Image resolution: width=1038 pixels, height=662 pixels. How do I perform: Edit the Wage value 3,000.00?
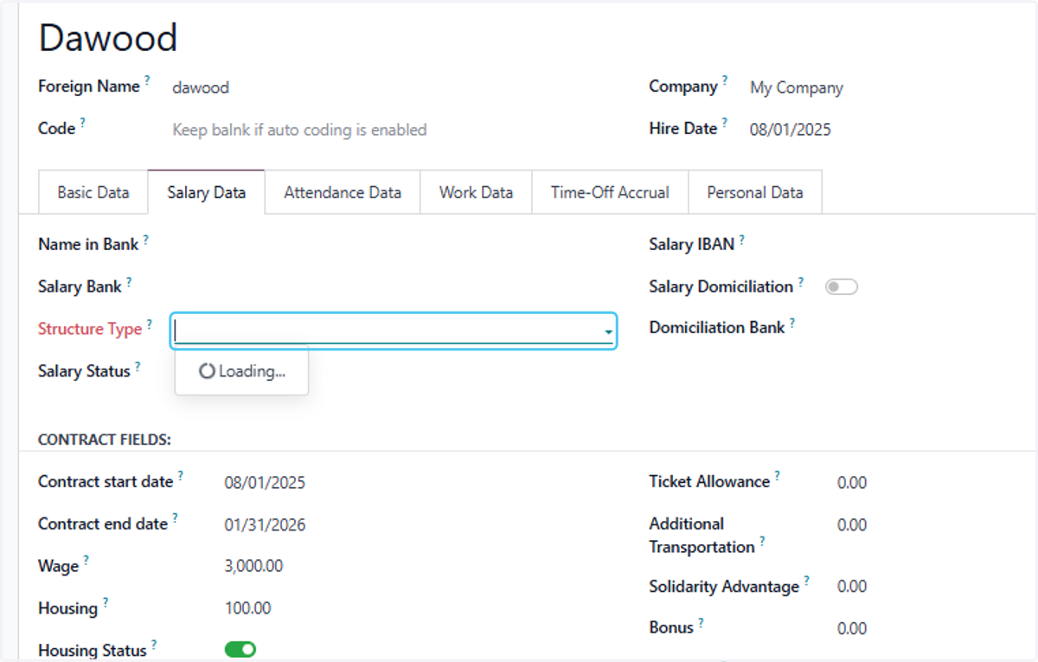tap(253, 567)
